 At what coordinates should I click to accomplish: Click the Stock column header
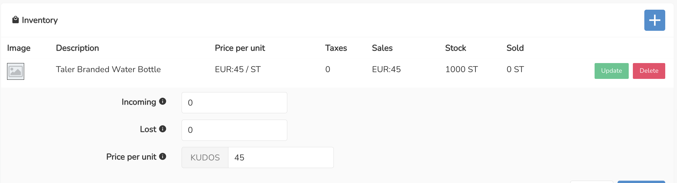click(x=455, y=48)
